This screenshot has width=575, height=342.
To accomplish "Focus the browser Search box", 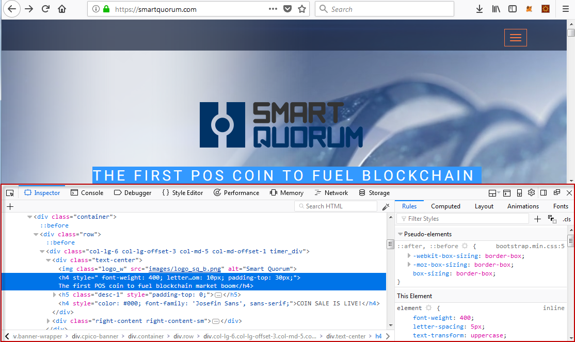I will click(385, 9).
